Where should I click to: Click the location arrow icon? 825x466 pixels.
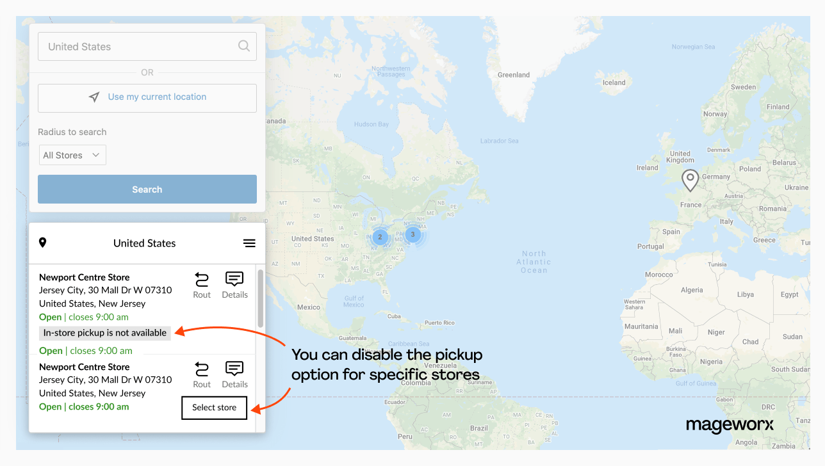pyautogui.click(x=94, y=97)
